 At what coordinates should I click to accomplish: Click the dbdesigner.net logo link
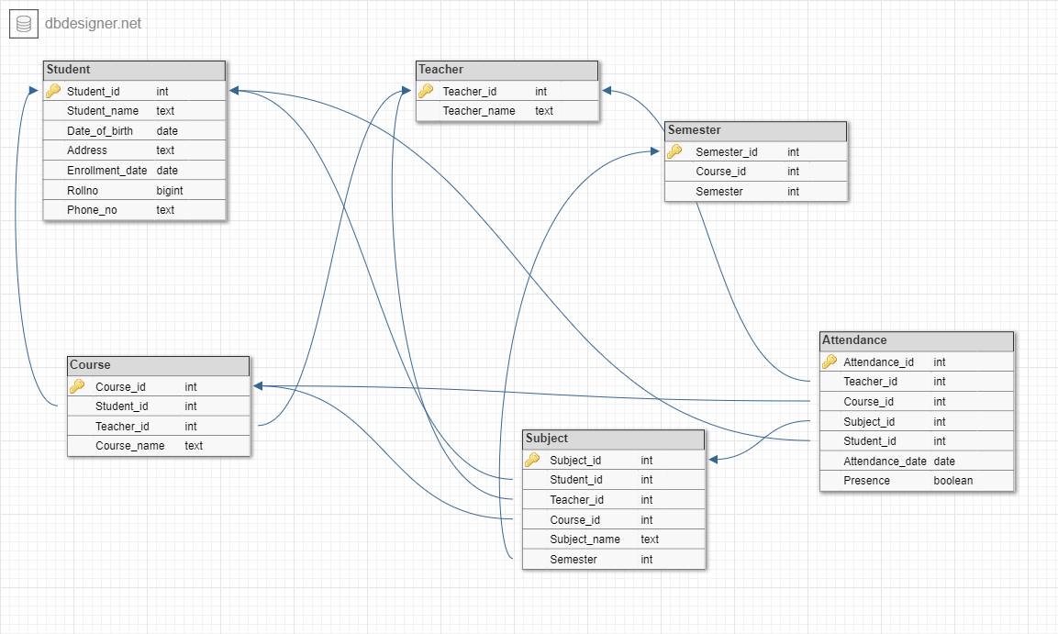[92, 23]
